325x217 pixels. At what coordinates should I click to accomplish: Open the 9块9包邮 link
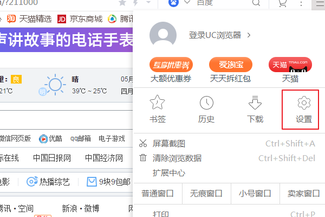tap(115, 182)
